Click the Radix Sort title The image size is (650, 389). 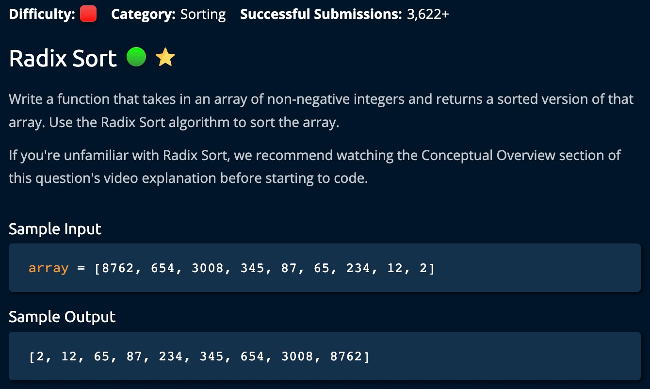[x=63, y=59]
